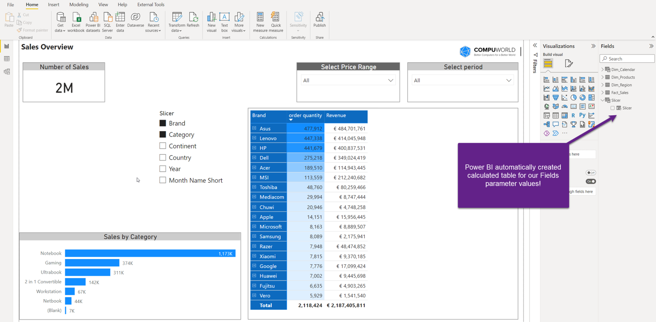
Task: Connect to SQL Server from the ribbon
Action: click(x=107, y=22)
